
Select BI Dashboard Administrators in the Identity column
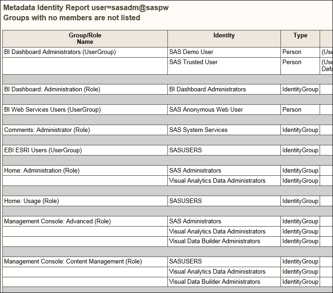pos(207,90)
